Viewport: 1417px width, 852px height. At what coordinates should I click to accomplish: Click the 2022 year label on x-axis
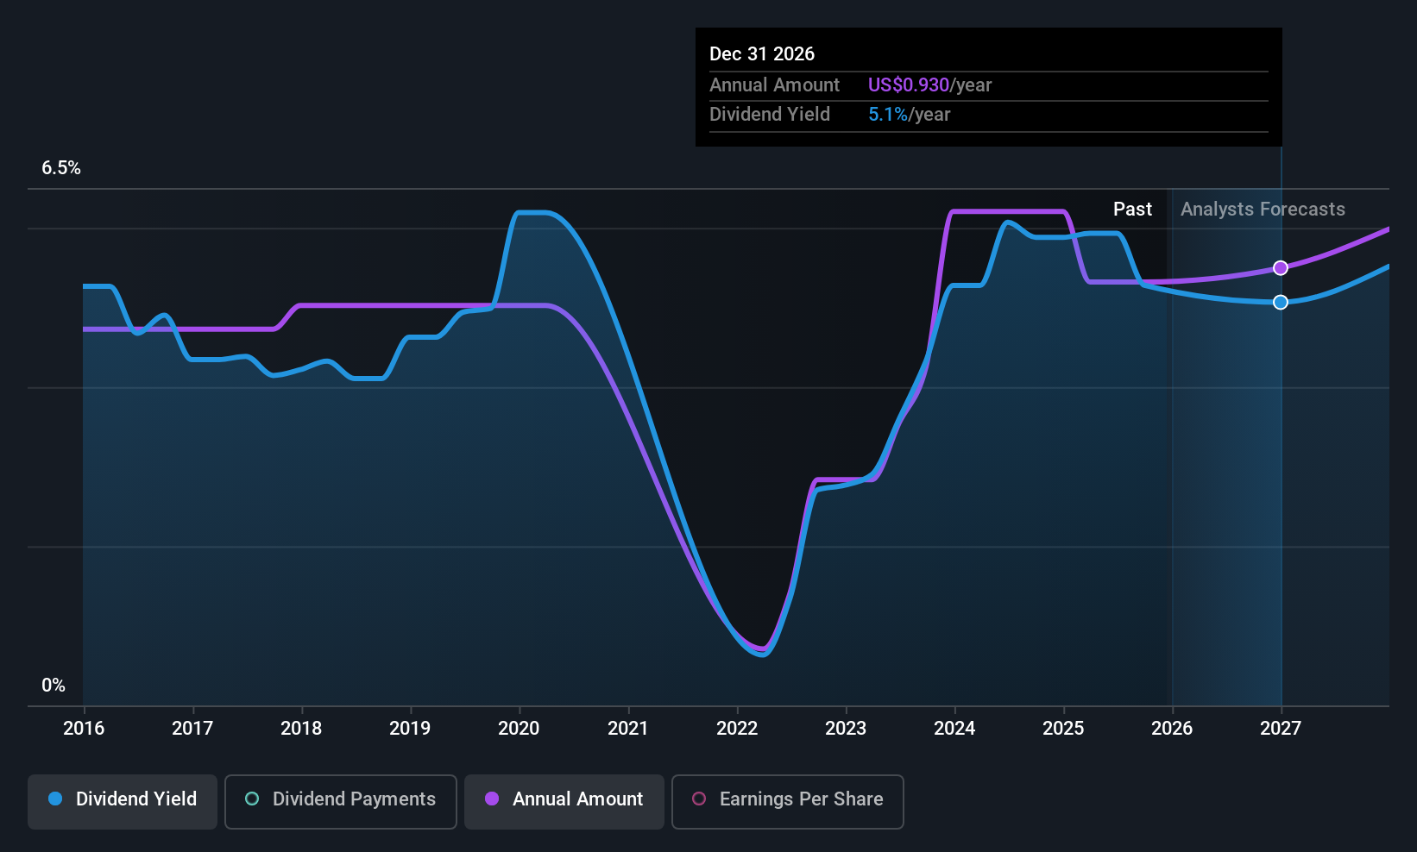(x=736, y=729)
